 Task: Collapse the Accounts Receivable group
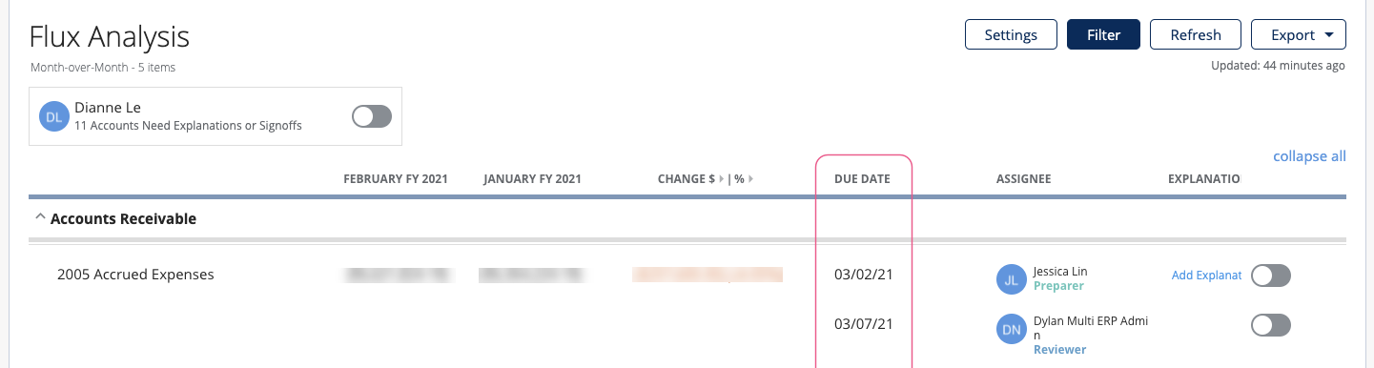40,217
